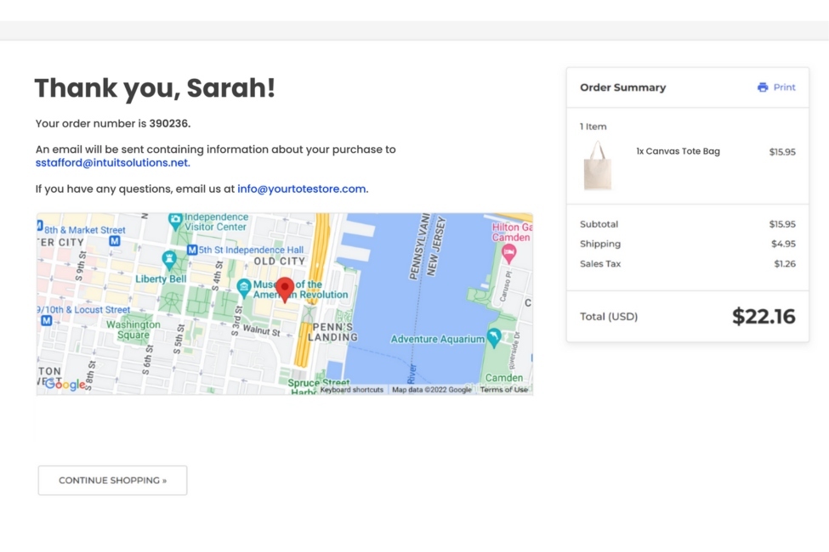
Task: Open the sstafford@intuitsolutions.net email link
Action: tap(111, 163)
